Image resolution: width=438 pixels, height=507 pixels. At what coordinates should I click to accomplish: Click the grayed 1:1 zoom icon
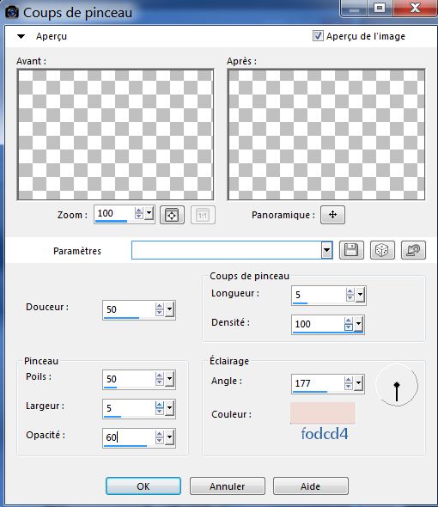point(203,215)
